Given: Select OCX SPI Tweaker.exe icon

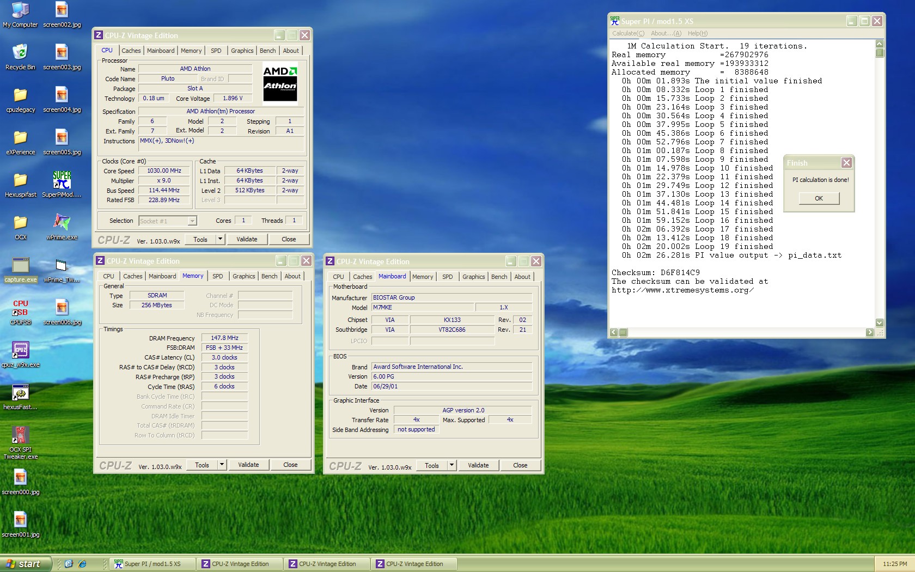Looking at the screenshot, I should [20, 443].
